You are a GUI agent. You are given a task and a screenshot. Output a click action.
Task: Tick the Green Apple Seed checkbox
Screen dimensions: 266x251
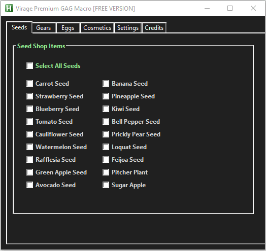29,172
